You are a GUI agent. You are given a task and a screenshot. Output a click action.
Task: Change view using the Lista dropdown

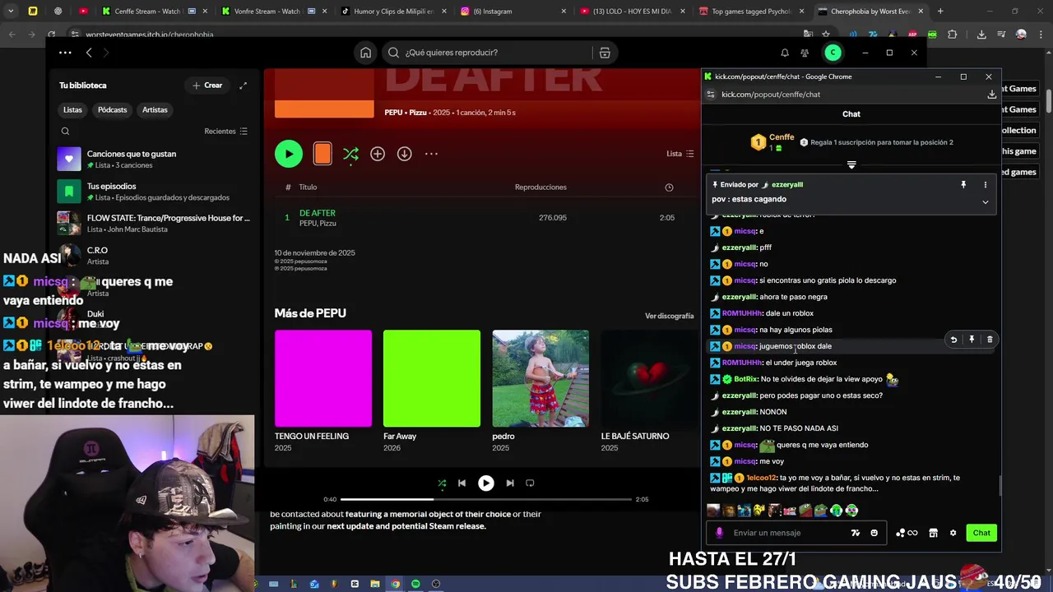tap(680, 154)
